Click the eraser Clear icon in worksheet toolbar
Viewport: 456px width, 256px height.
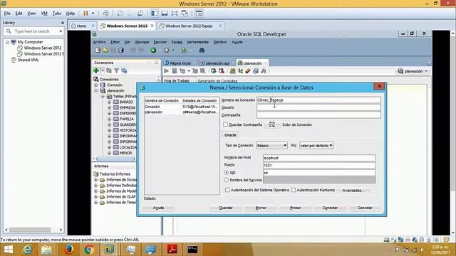click(248, 71)
